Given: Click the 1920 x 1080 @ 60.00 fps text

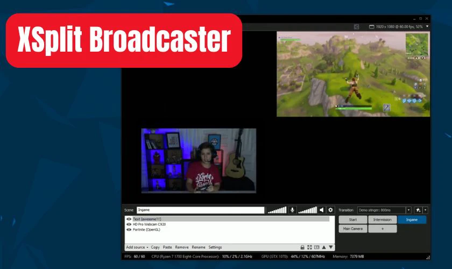Looking at the screenshot, I should (399, 26).
